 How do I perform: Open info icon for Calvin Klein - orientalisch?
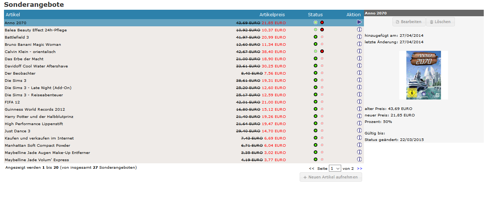[x=359, y=51]
